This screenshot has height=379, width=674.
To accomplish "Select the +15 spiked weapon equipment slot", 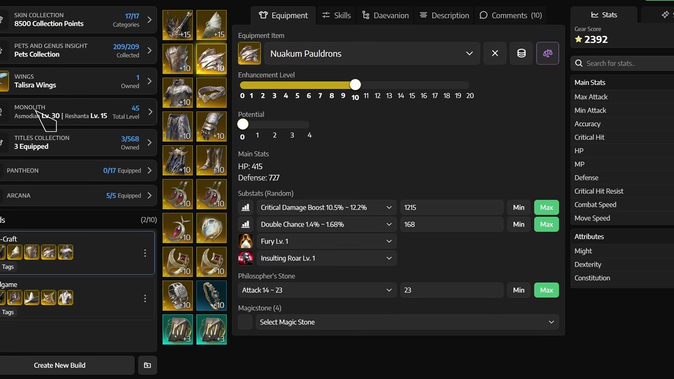I will tap(177, 25).
